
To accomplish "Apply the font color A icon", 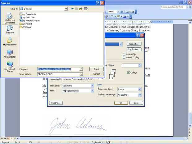I will click(125, 17).
